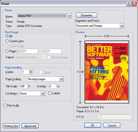Open the printer Name dropdown

point(69,16)
